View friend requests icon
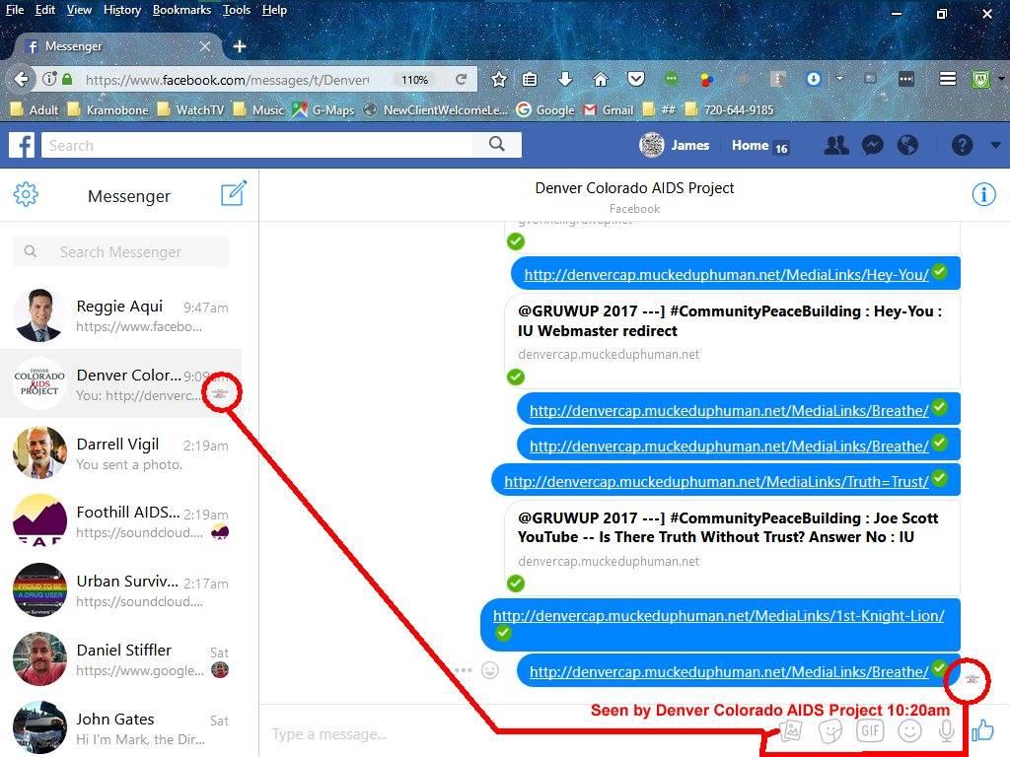The width and height of the screenshot is (1010, 757). point(836,146)
